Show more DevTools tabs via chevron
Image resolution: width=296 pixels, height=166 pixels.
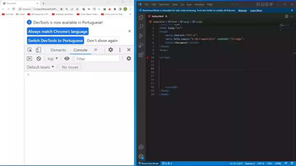click(96, 50)
